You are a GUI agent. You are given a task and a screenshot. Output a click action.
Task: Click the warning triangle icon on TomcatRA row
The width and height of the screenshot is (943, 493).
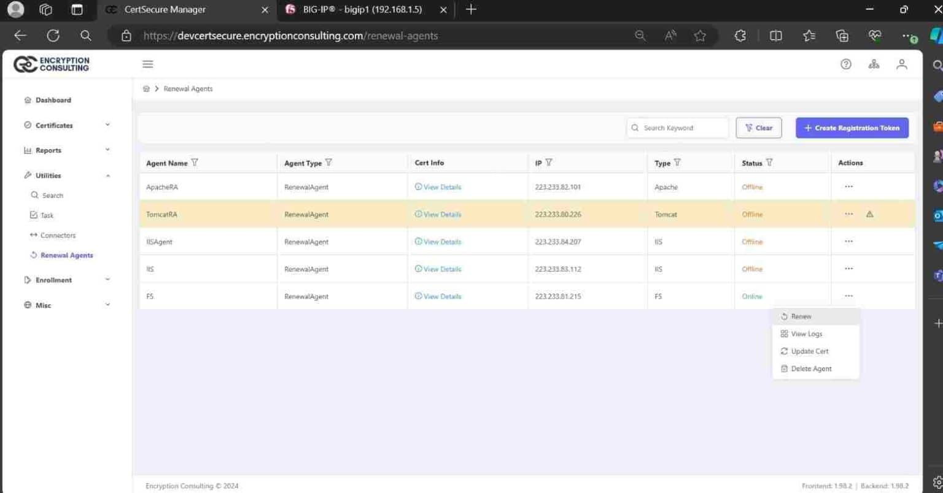click(869, 214)
